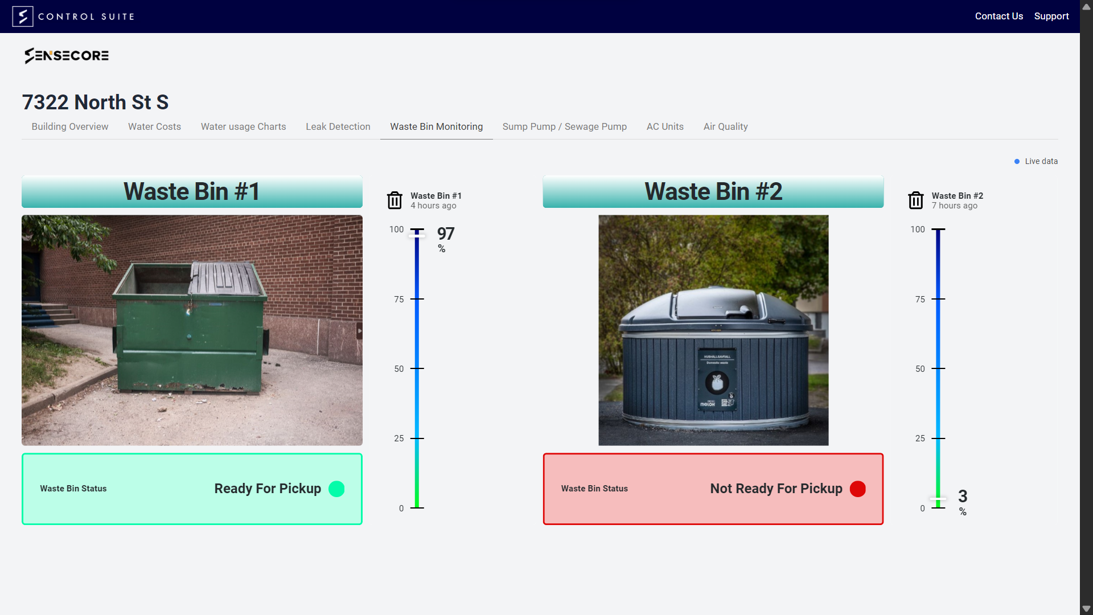Click the Waste Bin #1 trash can icon

395,200
